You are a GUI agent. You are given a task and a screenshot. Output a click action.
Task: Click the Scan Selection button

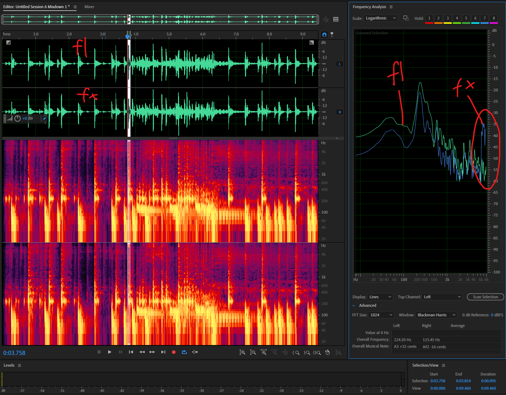pyautogui.click(x=485, y=297)
